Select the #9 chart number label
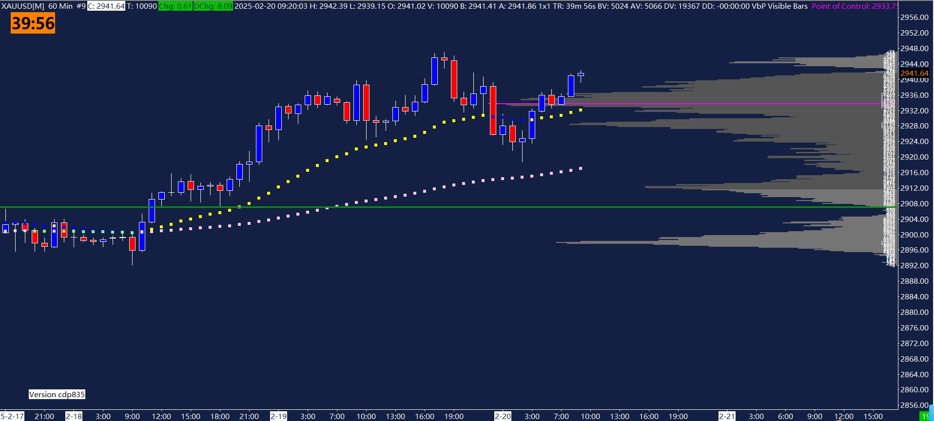The width and height of the screenshot is (934, 421). pyautogui.click(x=81, y=6)
